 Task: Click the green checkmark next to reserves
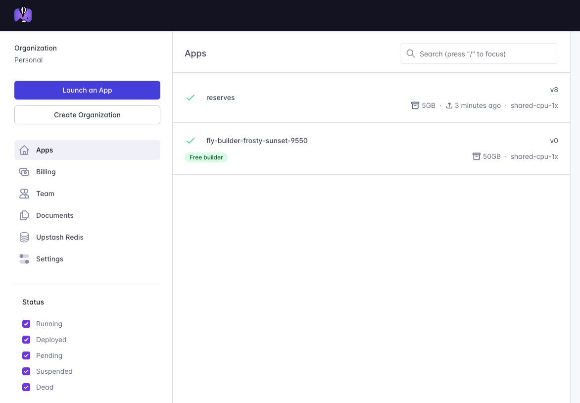pos(191,98)
